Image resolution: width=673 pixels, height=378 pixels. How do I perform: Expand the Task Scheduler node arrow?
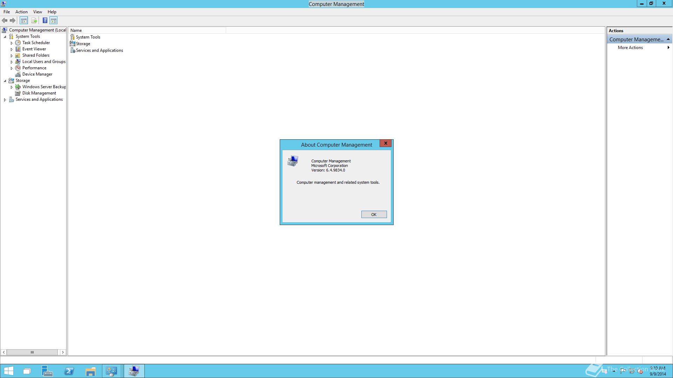(x=12, y=43)
